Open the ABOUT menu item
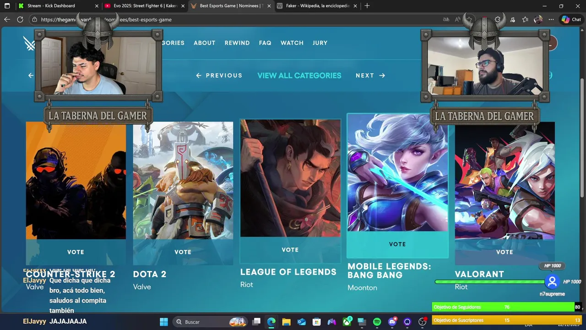 pos(204,43)
